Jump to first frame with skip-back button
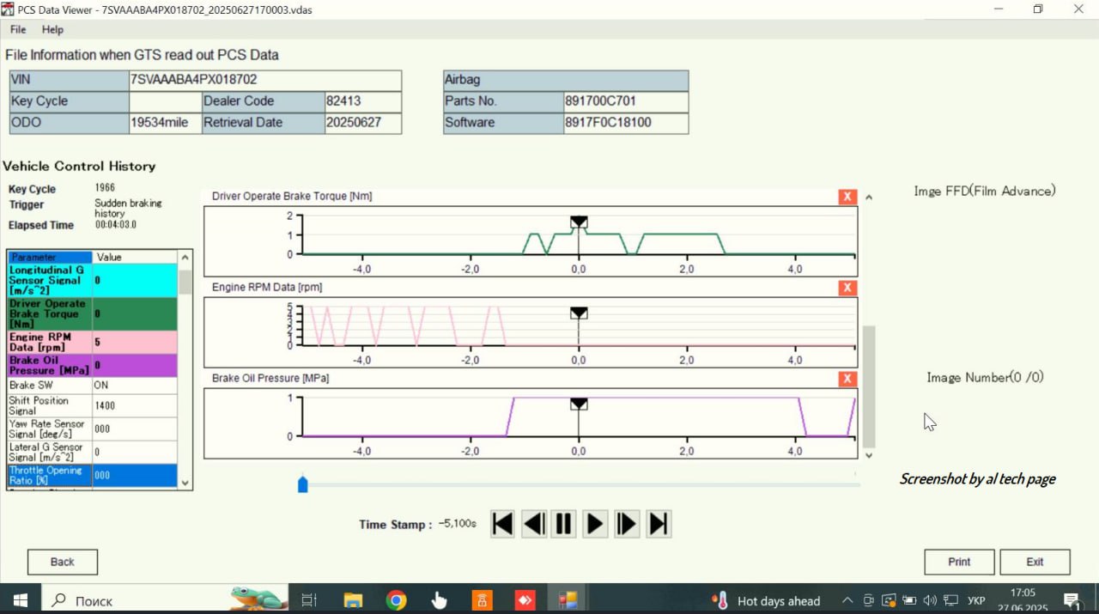 tap(503, 524)
